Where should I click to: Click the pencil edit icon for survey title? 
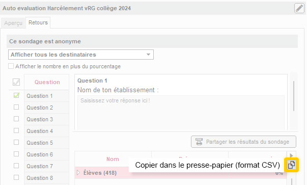click(299, 8)
